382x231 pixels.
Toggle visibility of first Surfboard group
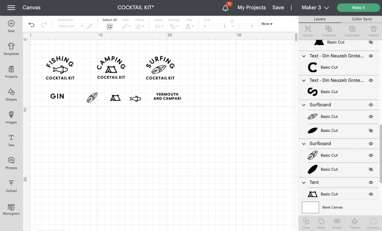(371, 104)
